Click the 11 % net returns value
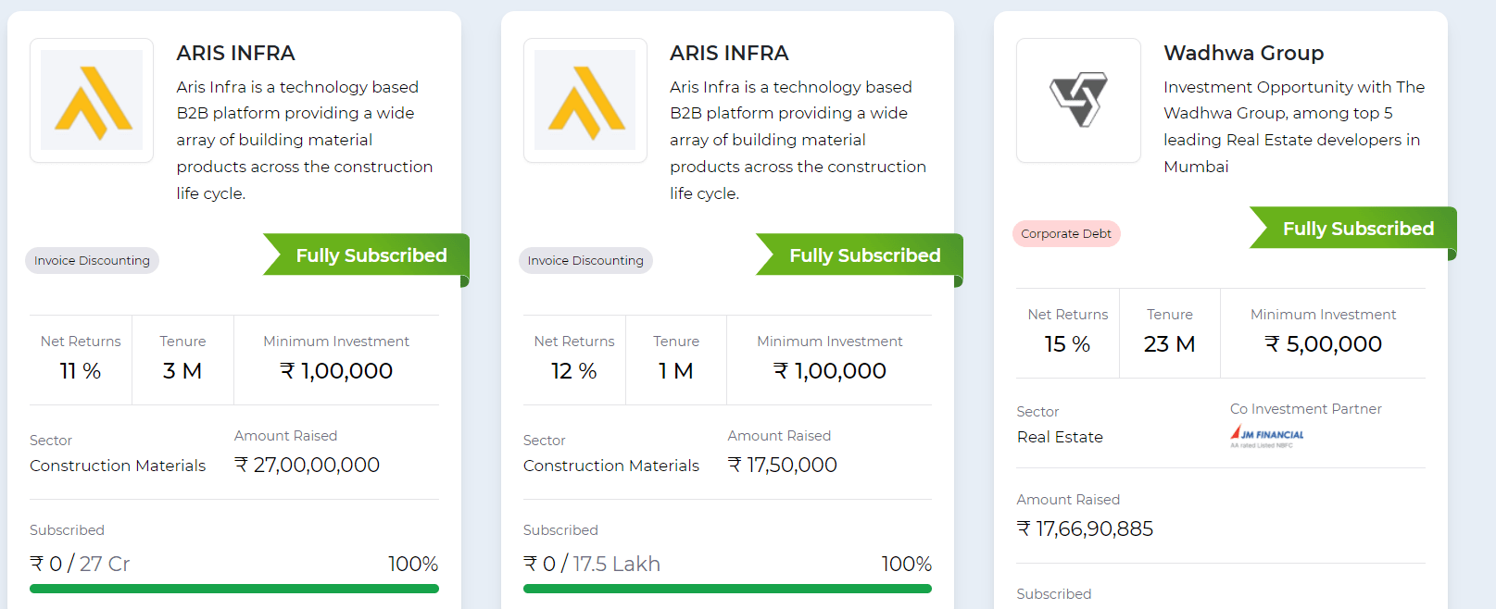This screenshot has width=1496, height=609. 81,371
